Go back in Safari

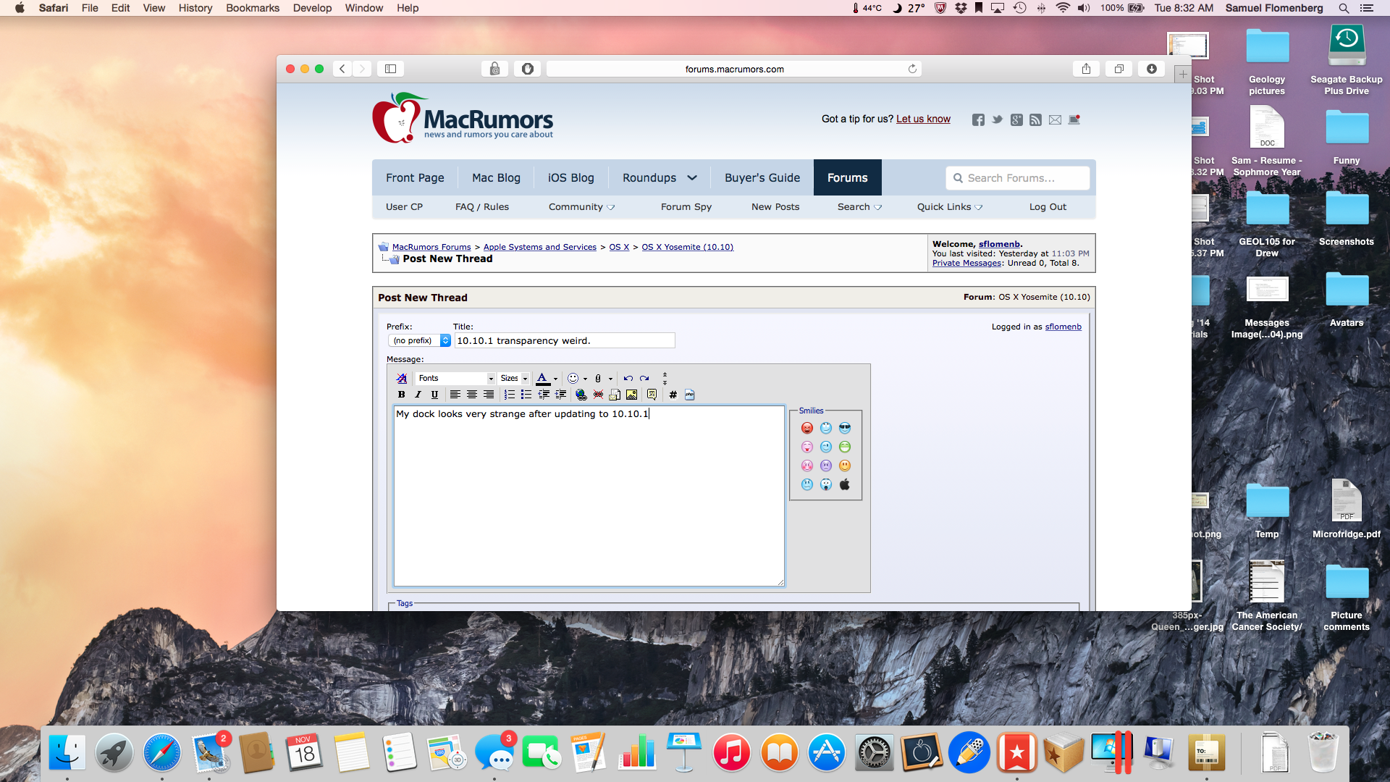click(x=342, y=69)
